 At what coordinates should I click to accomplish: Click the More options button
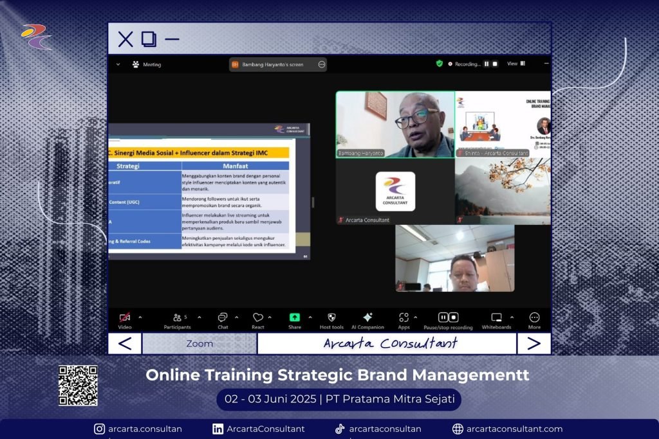click(x=534, y=318)
